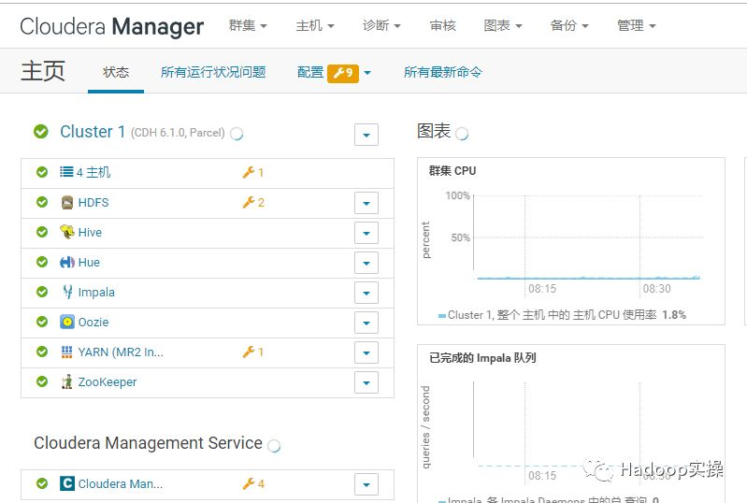The height and width of the screenshot is (503, 747).
Task: Click the orange 9 configuration issues badge
Action: pos(343,73)
